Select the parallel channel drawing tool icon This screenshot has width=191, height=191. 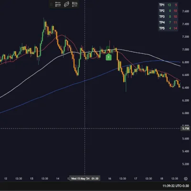(66, 4)
